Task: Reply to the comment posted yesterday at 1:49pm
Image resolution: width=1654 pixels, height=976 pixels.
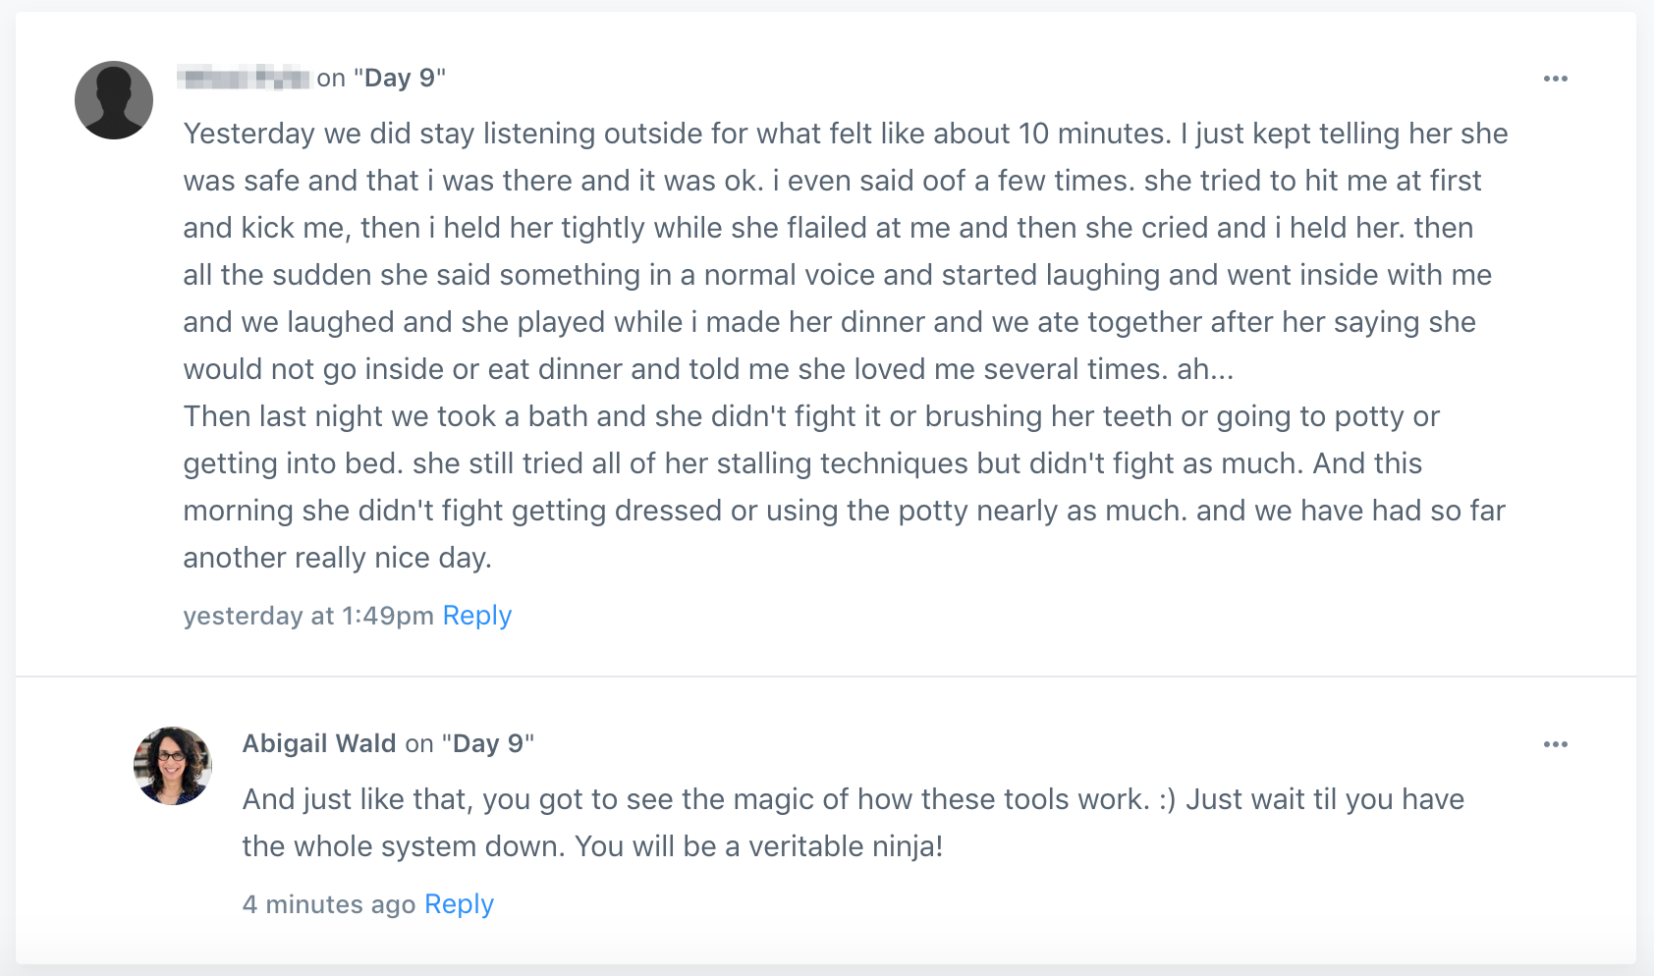Action: 477,616
